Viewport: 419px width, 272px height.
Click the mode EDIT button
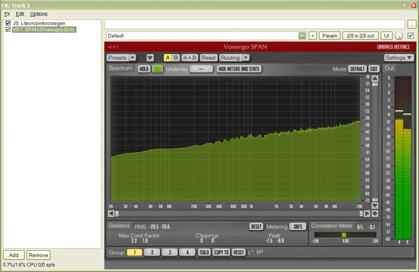pos(374,69)
